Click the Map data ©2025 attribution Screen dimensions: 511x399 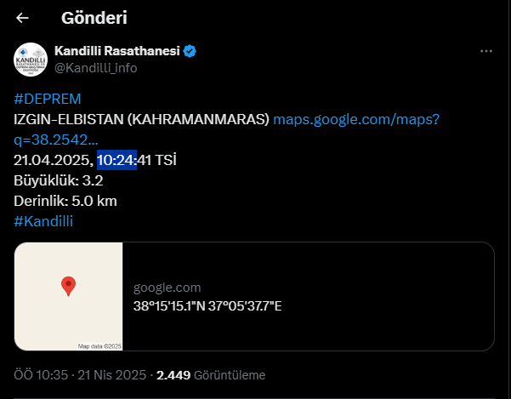coord(100,346)
